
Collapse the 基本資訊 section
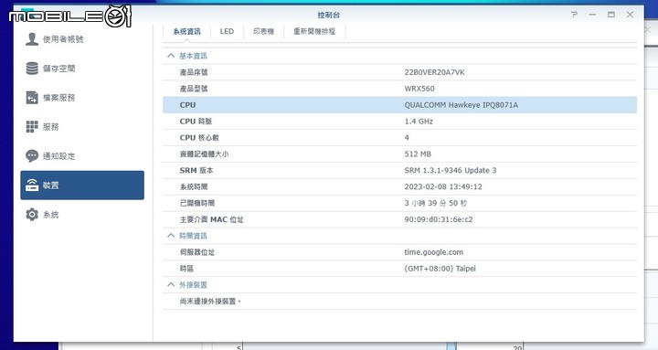pos(171,56)
